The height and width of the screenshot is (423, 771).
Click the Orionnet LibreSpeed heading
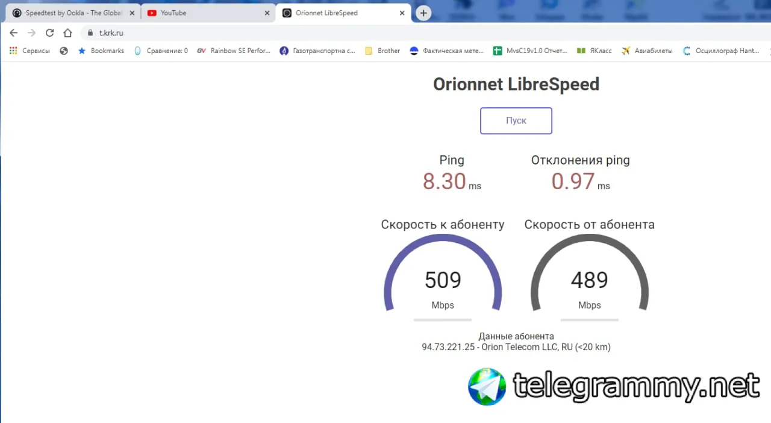tap(516, 84)
